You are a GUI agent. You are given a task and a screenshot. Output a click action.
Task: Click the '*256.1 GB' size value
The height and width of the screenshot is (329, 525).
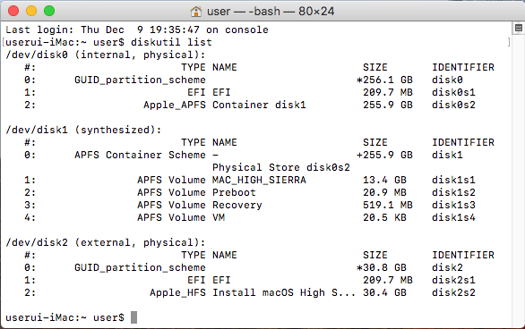(384, 80)
